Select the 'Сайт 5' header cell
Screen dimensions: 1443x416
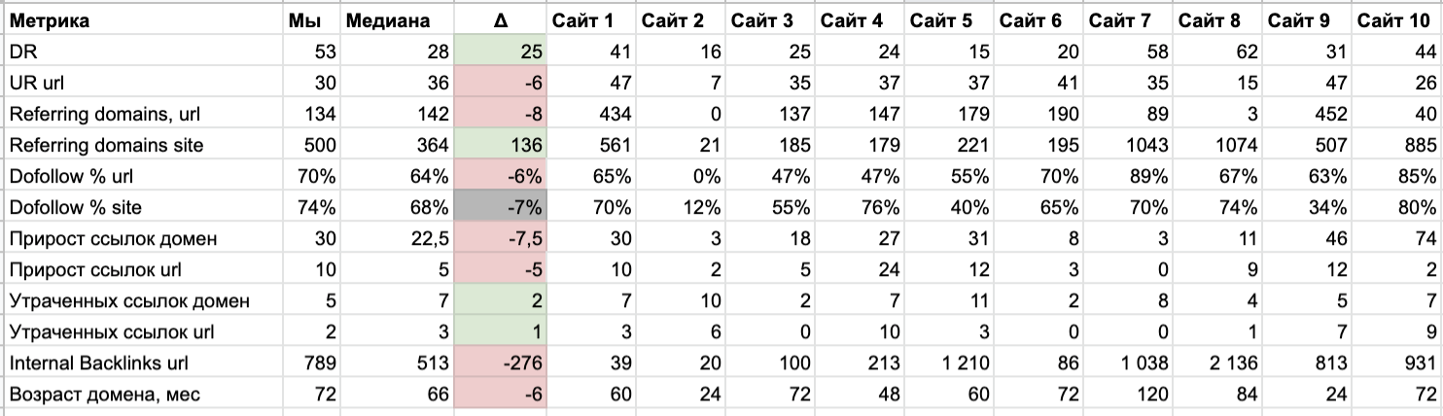point(942,20)
